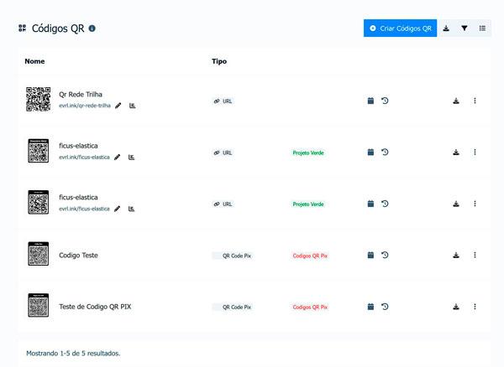Click Projeto Verde tag on first ficus-elastica row

308,152
